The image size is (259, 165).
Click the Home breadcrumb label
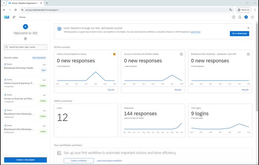(x=22, y=17)
